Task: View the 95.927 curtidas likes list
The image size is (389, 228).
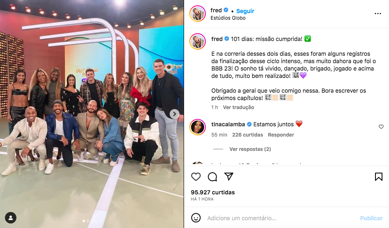Action: tap(213, 192)
